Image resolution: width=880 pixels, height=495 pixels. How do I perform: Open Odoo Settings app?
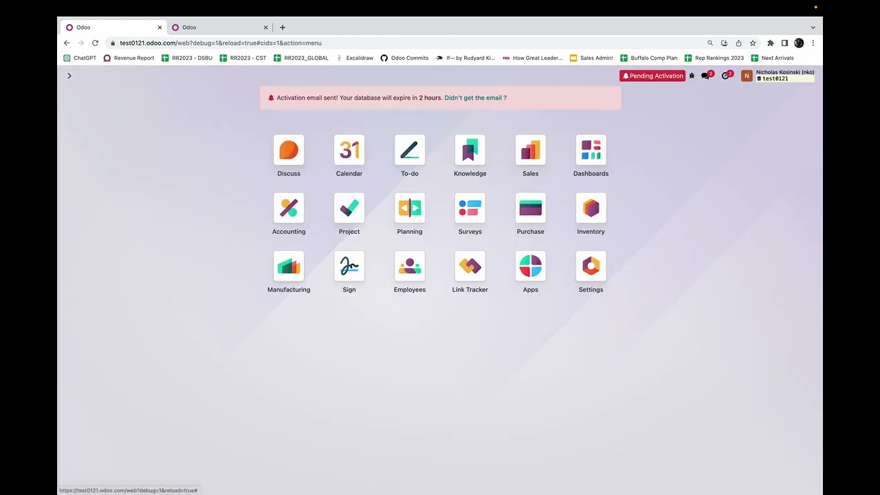(x=591, y=266)
